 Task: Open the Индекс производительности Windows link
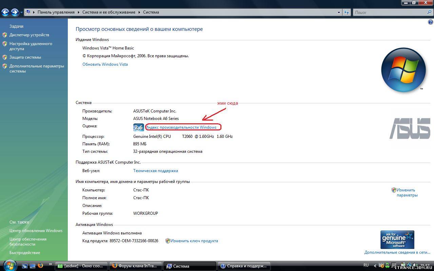pyautogui.click(x=181, y=127)
